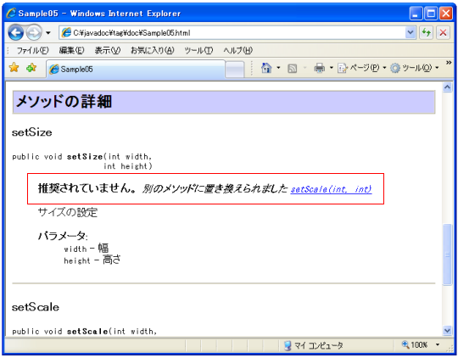Follow the setScale(int, int) link

pos(331,189)
